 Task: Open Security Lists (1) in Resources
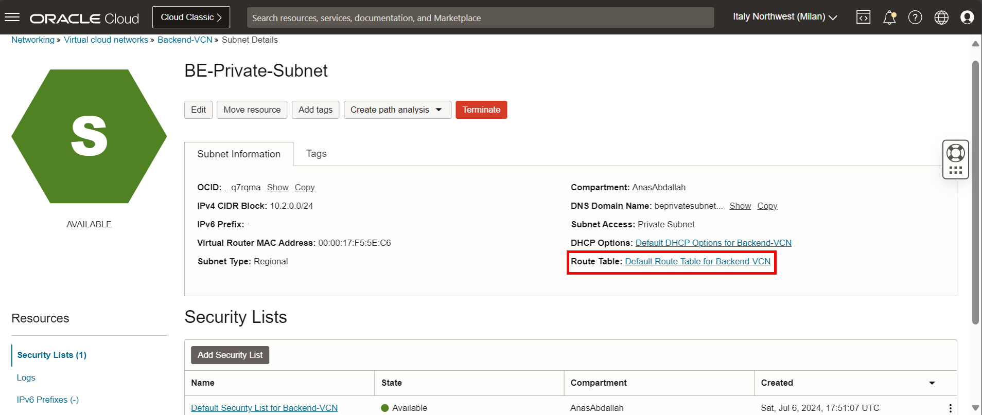(51, 355)
